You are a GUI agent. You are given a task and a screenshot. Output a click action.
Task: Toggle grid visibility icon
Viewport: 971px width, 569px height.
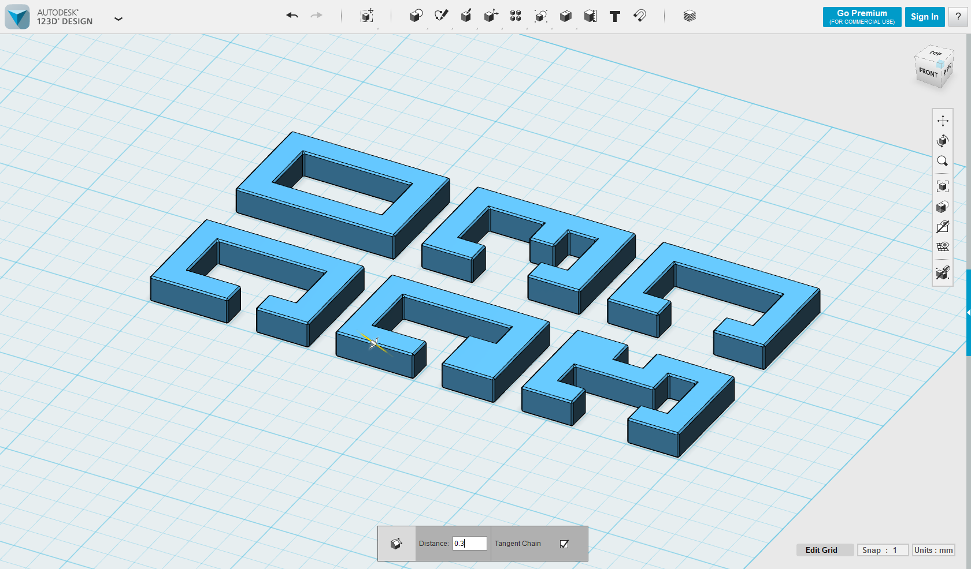[943, 247]
